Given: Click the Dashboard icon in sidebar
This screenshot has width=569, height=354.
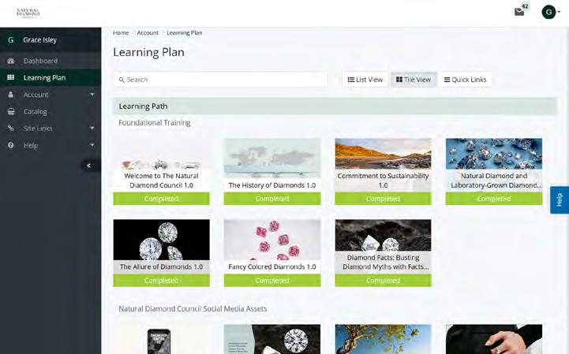Looking at the screenshot, I should click(x=11, y=61).
